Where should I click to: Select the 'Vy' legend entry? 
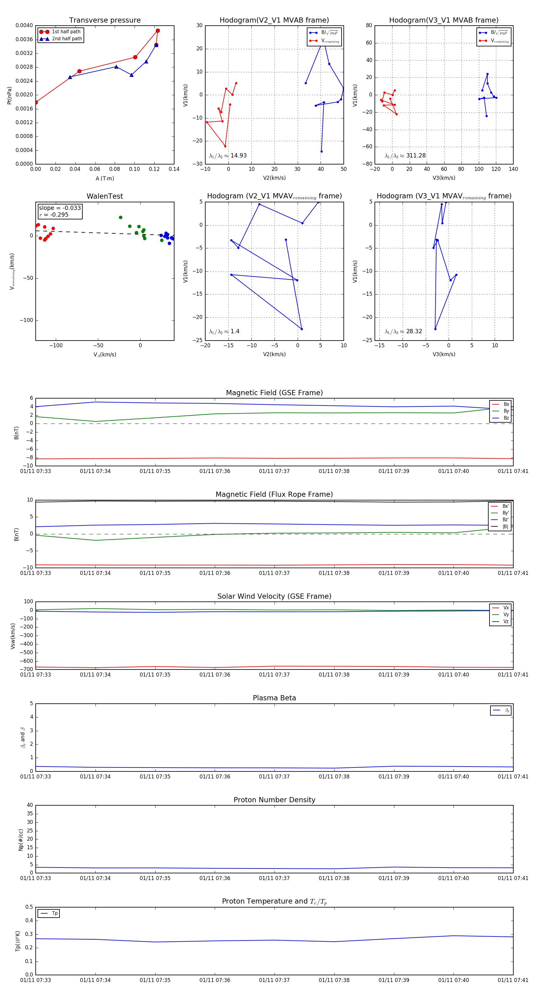tap(501, 615)
